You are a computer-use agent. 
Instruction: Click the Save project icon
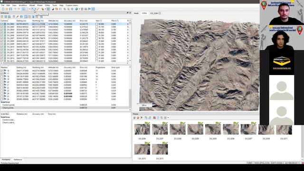[x=10, y=9]
